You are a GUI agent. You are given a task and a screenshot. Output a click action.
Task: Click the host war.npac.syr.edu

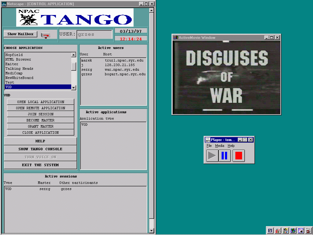click(x=122, y=69)
